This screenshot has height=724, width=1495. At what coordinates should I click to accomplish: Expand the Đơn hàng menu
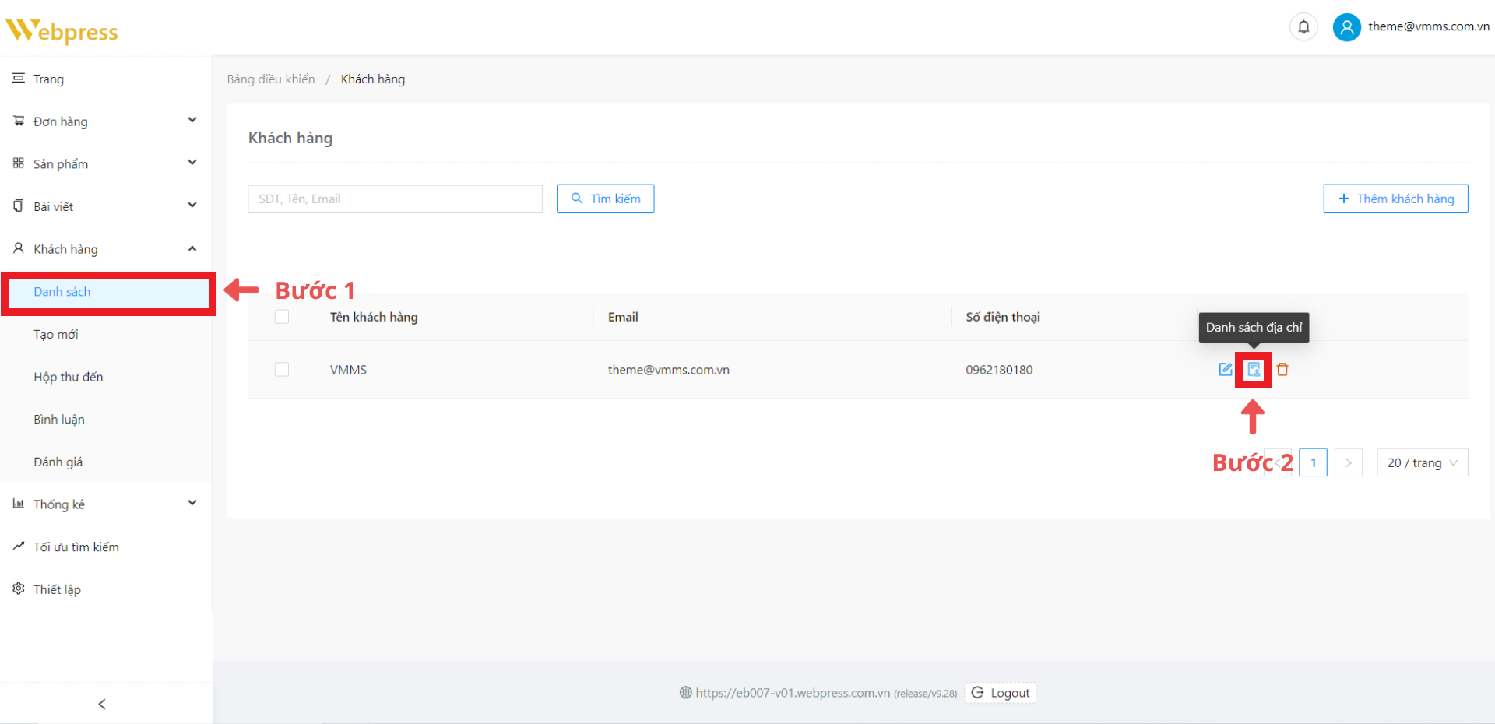pos(105,121)
